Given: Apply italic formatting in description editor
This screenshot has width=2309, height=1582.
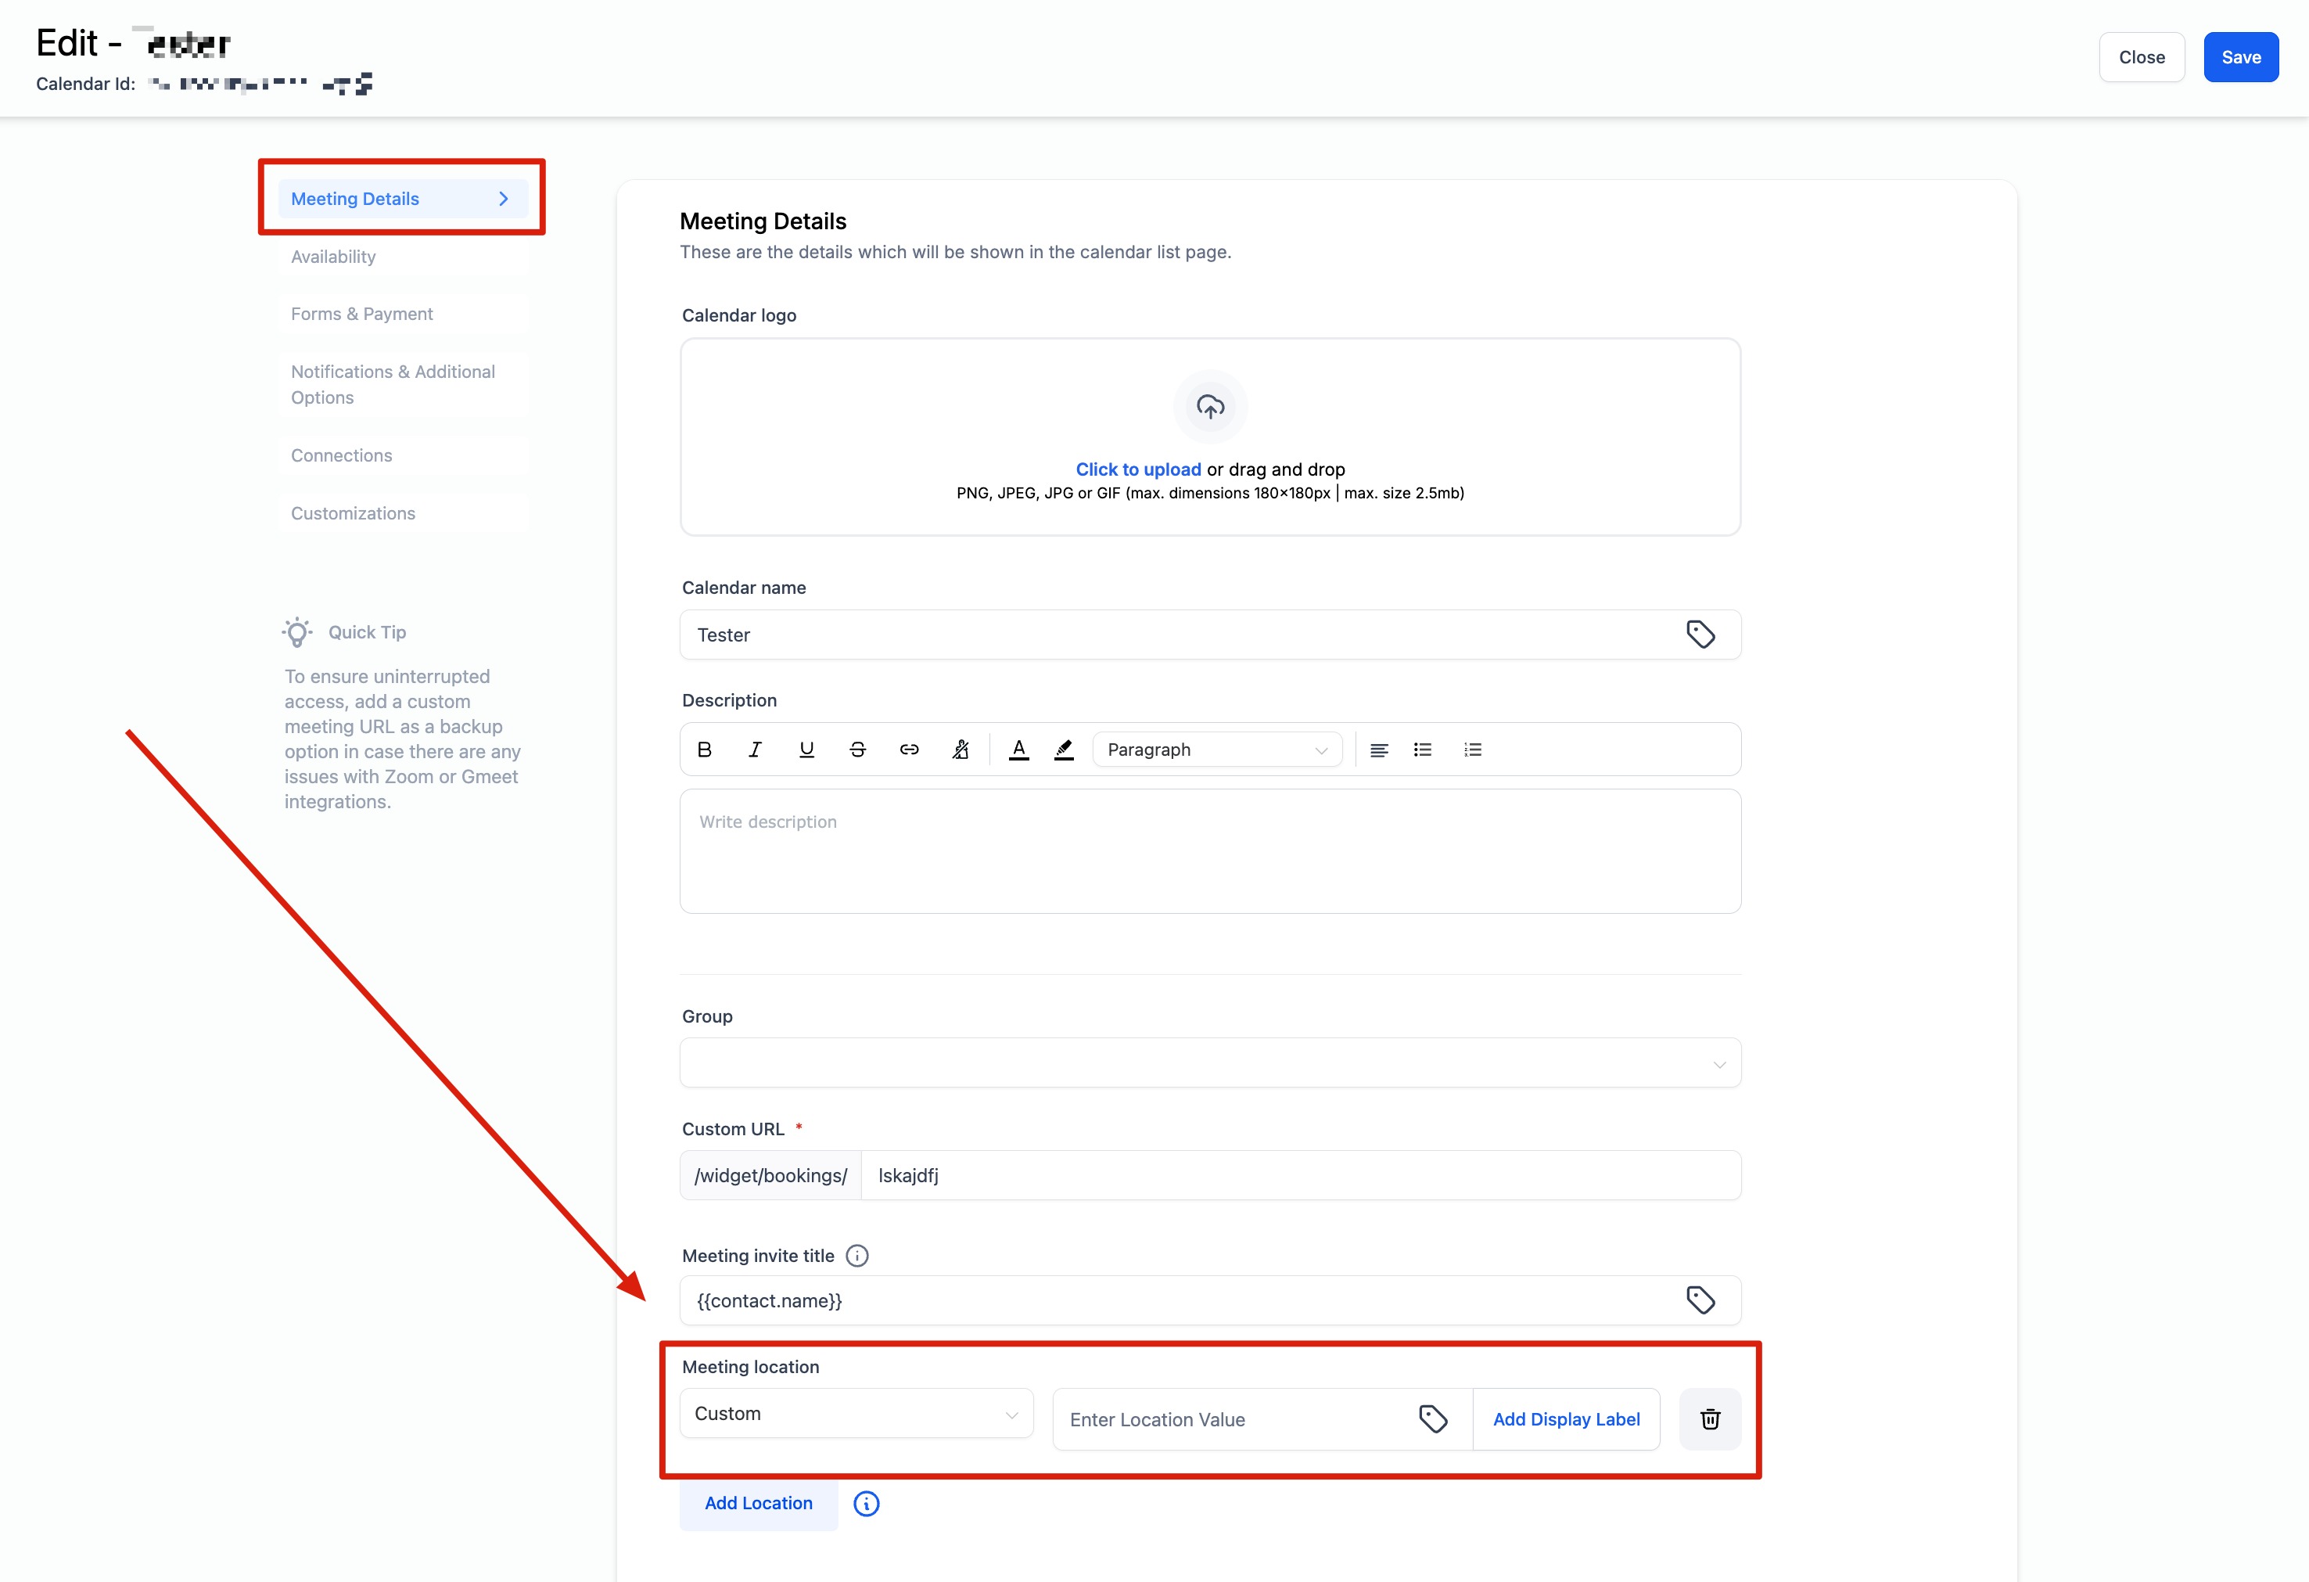Looking at the screenshot, I should 755,750.
